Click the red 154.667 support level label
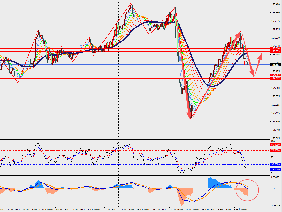The height and width of the screenshot is (212, 282). pyautogui.click(x=276, y=78)
